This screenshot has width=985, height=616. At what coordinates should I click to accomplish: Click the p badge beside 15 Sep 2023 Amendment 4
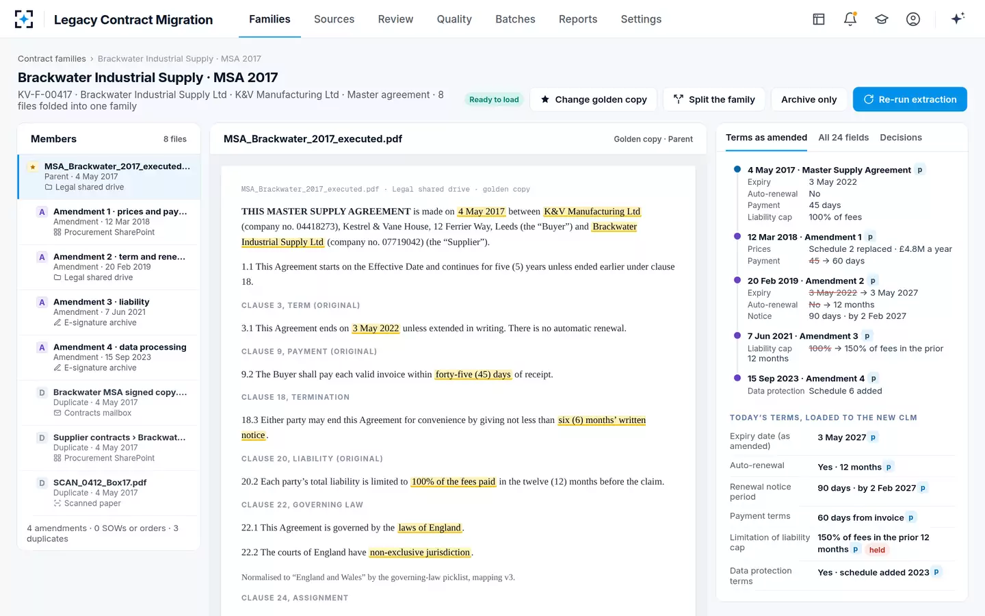874,378
